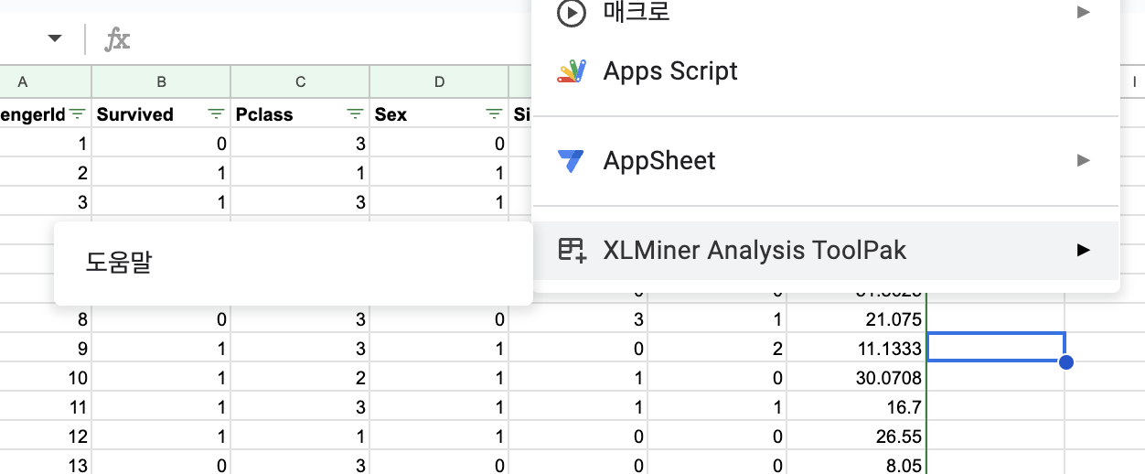Click the Pclass header cell
The image size is (1145, 474).
click(300, 114)
